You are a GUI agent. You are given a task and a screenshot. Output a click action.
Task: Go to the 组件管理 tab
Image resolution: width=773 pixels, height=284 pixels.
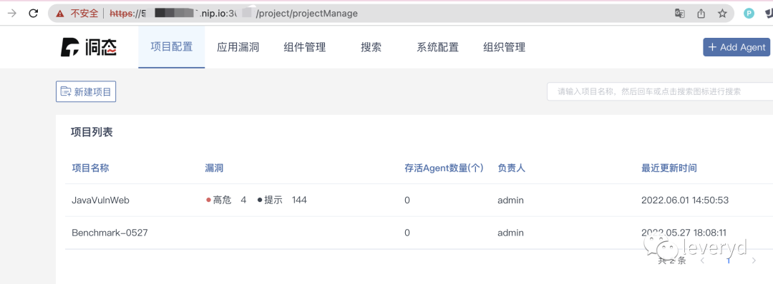pyautogui.click(x=305, y=47)
